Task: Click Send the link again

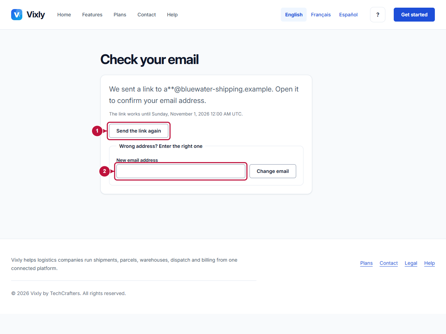Action: coord(139,131)
